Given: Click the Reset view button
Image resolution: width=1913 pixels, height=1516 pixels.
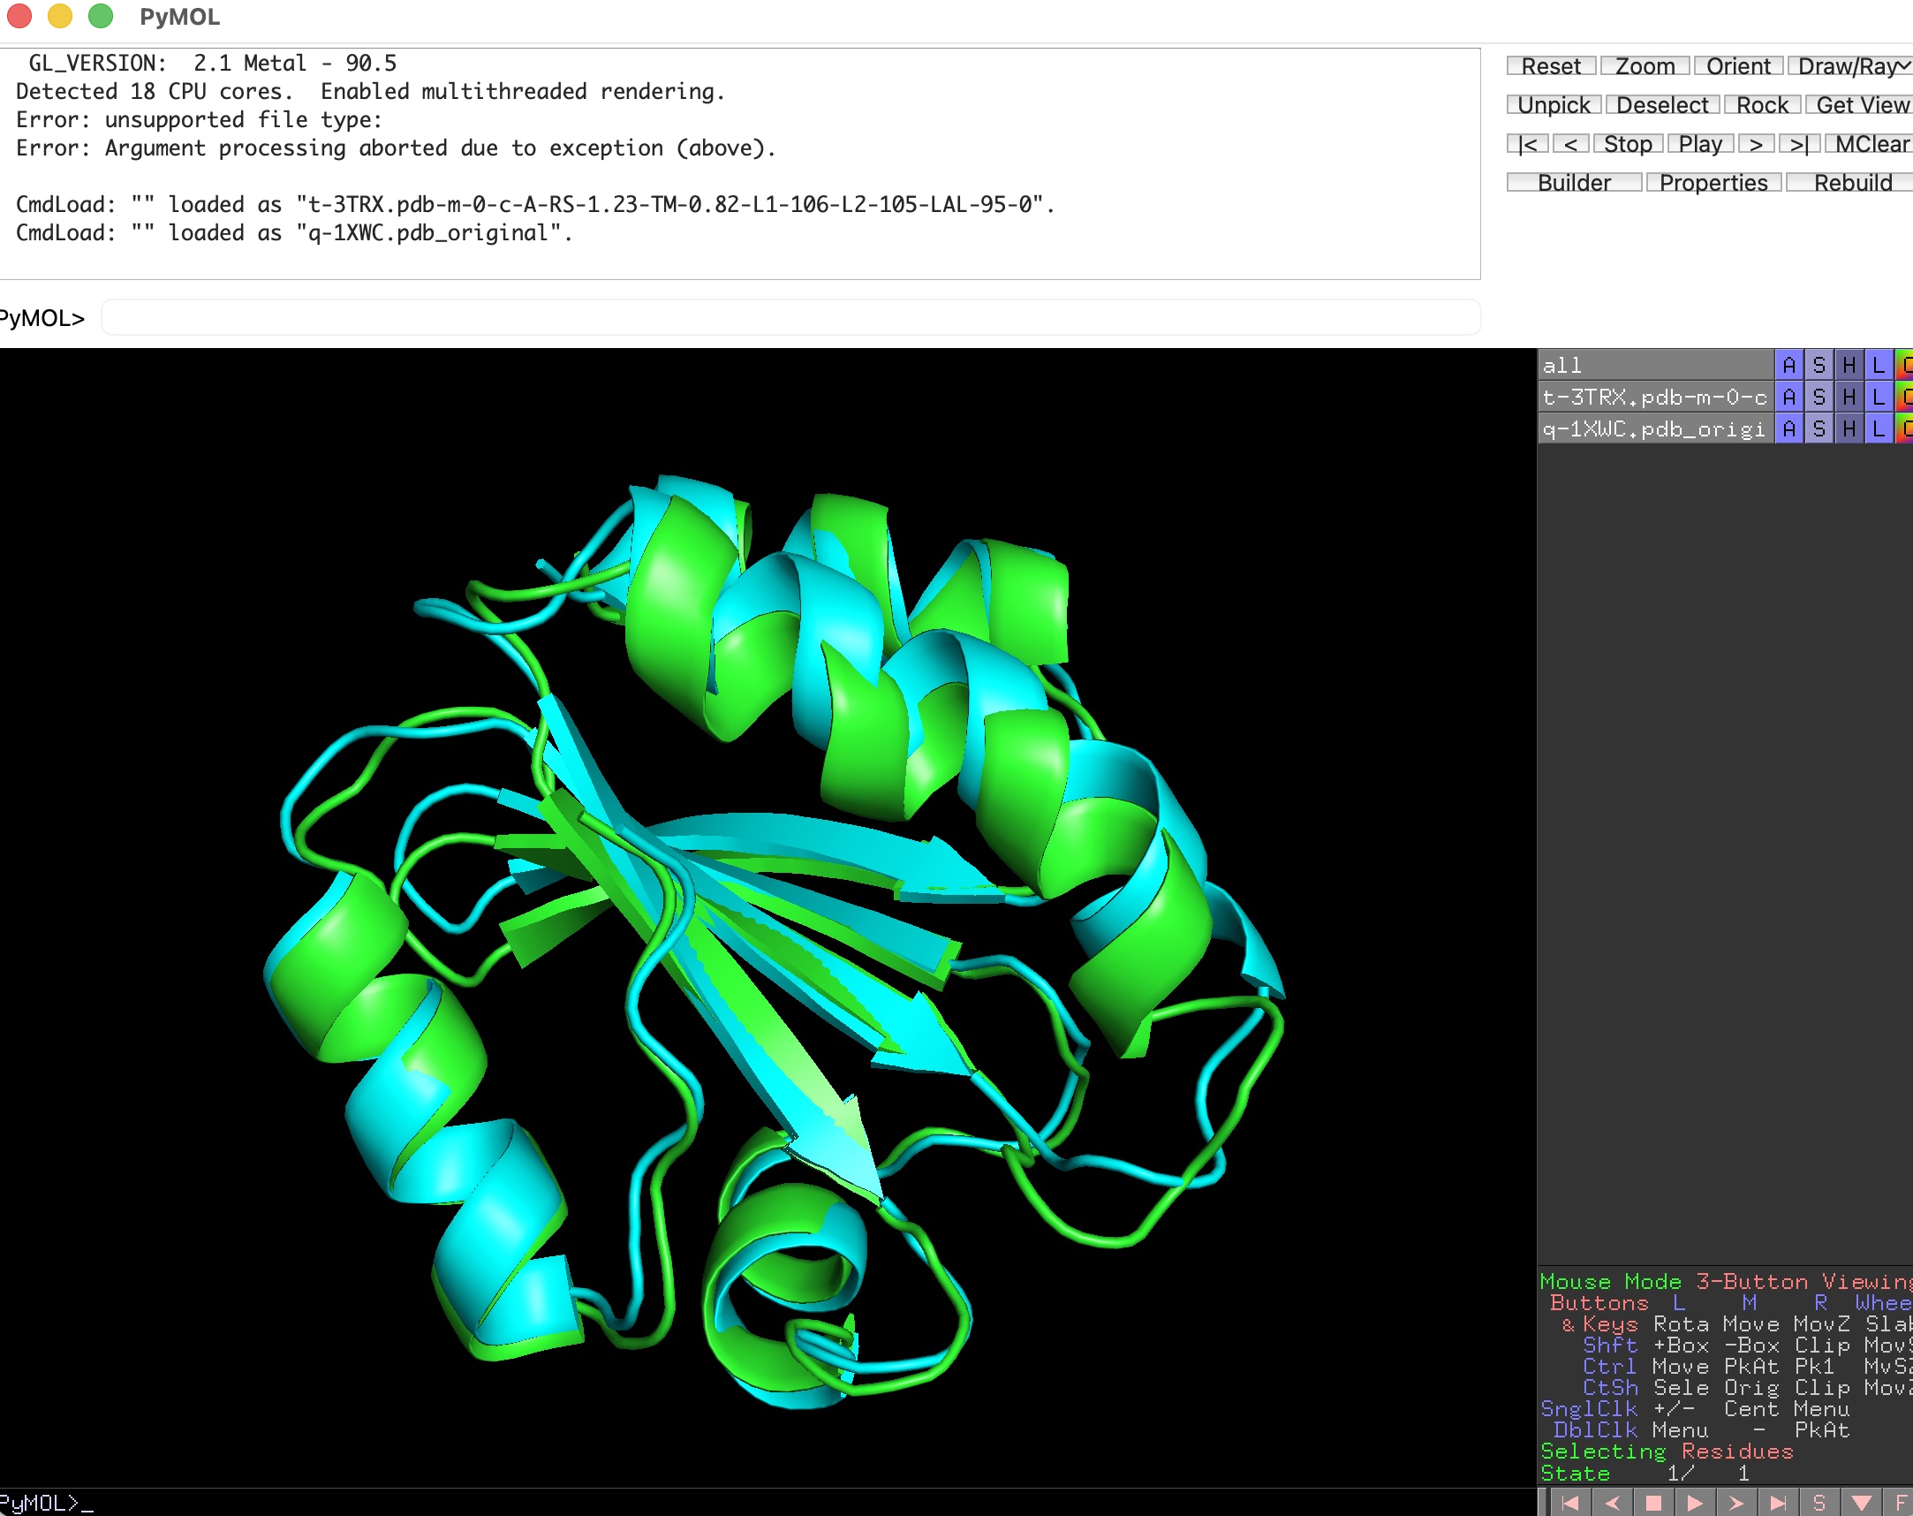Looking at the screenshot, I should coord(1551,66).
